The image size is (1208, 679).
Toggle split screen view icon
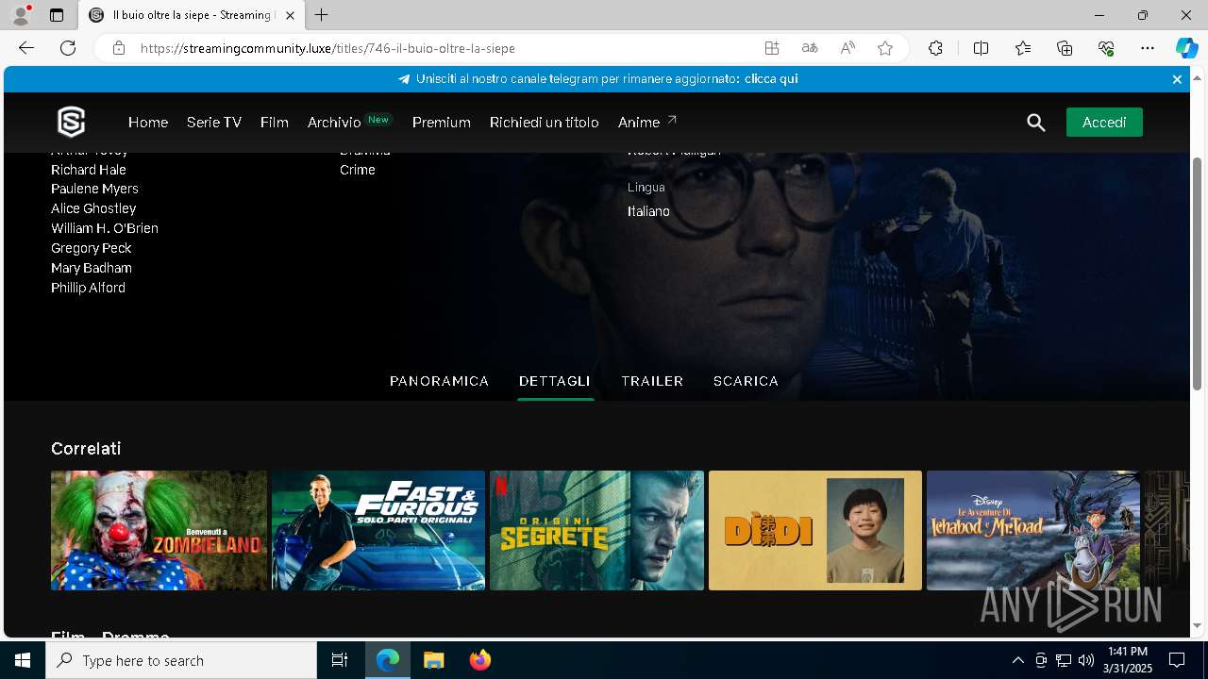pos(981,48)
